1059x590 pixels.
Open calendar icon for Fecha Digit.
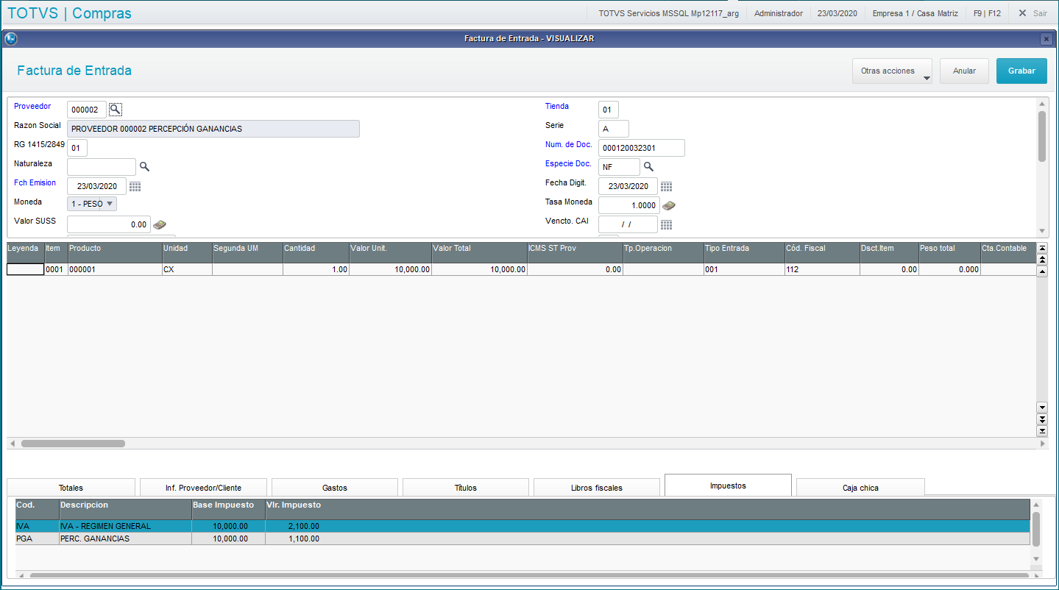[x=666, y=186]
